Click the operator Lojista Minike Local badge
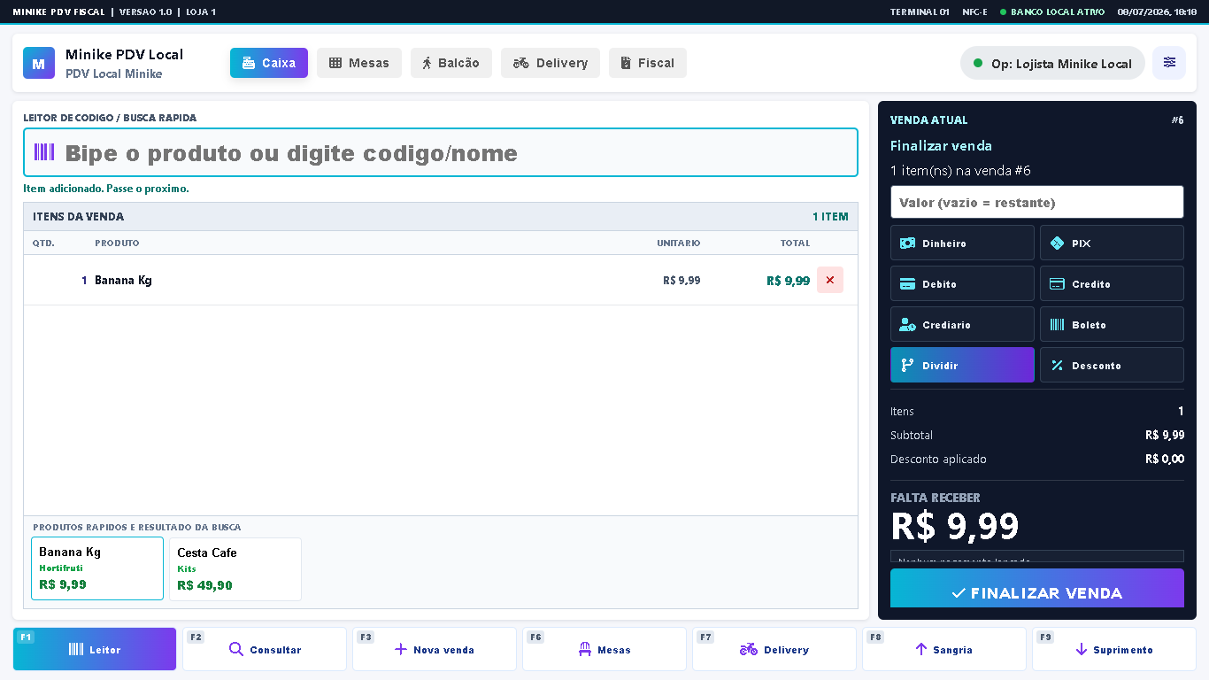 click(x=1052, y=63)
